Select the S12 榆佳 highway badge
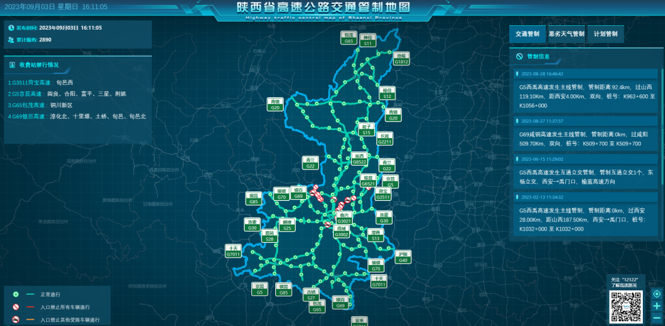The height and width of the screenshot is (326, 665). coord(387,94)
